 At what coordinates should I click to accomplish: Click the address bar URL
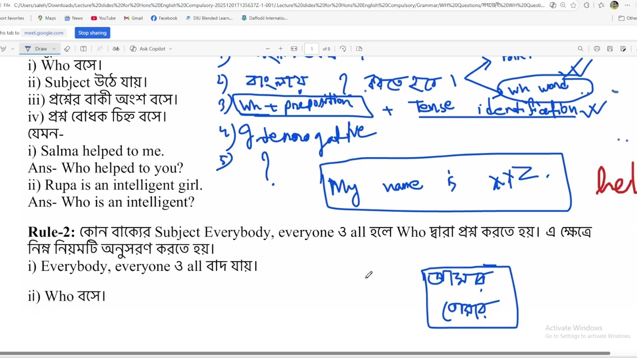click(x=279, y=5)
